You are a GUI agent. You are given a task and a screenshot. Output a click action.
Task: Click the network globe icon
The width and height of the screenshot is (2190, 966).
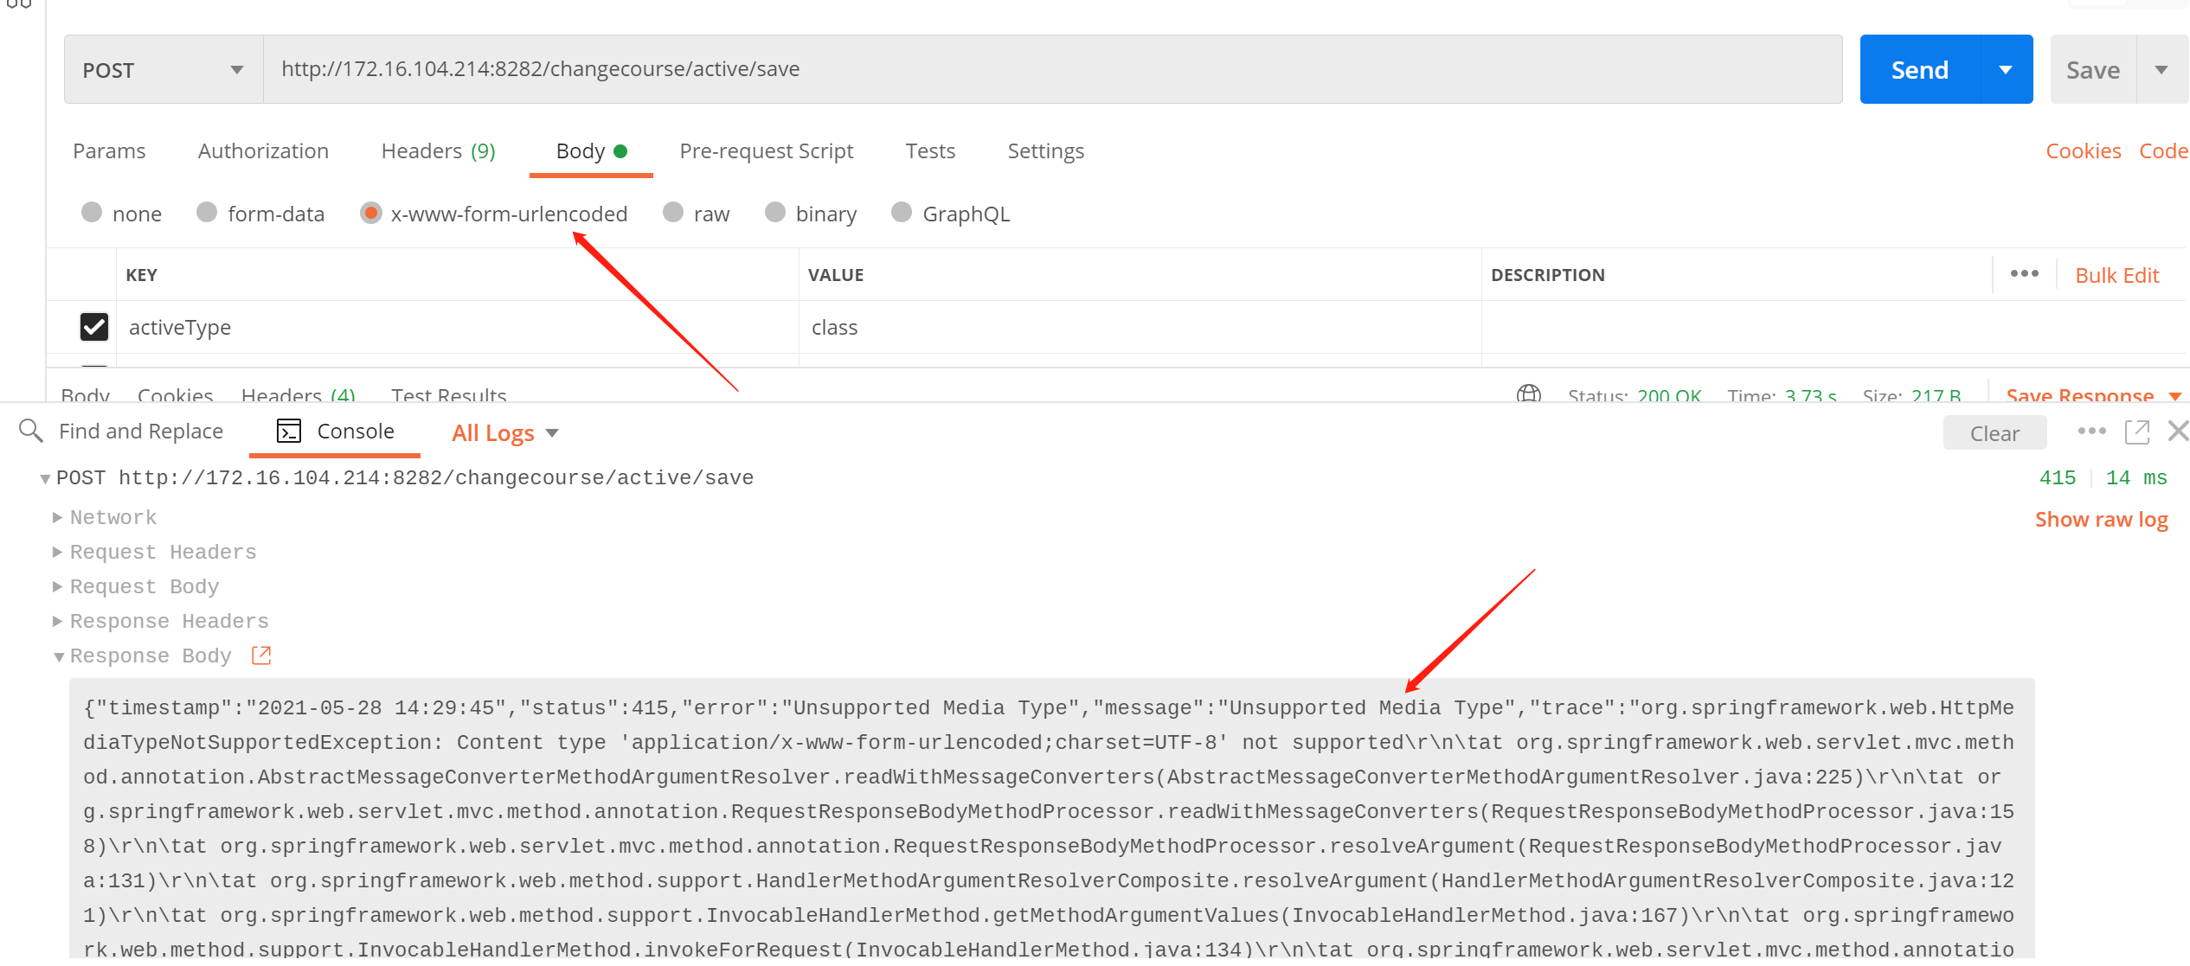1528,394
